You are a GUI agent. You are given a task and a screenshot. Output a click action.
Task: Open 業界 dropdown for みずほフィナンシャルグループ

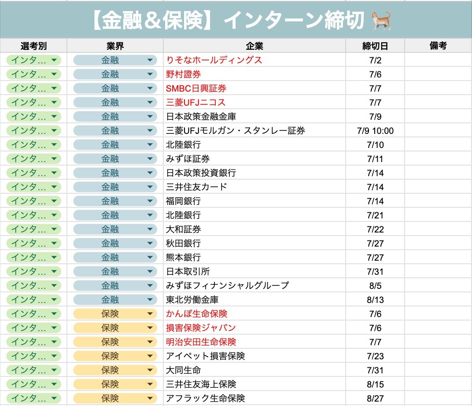click(x=115, y=286)
